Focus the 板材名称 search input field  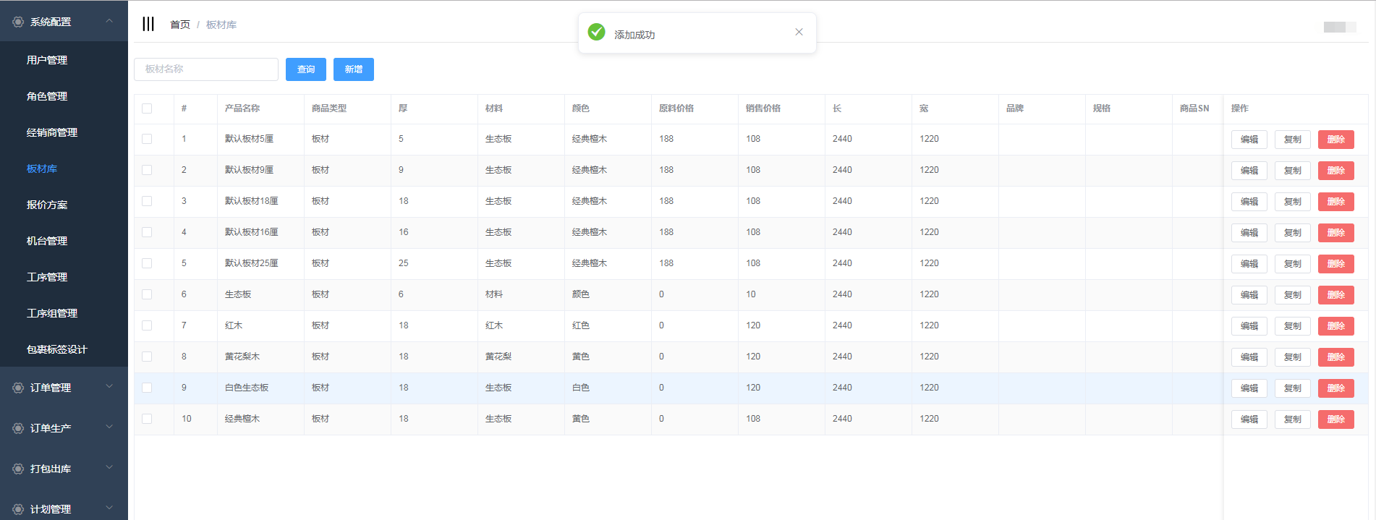[206, 69]
